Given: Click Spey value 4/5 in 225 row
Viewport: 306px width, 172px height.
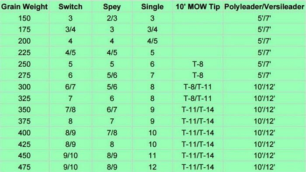Looking at the screenshot, I should click(112, 52).
